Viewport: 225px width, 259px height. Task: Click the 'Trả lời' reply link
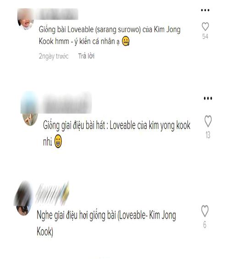pos(86,56)
